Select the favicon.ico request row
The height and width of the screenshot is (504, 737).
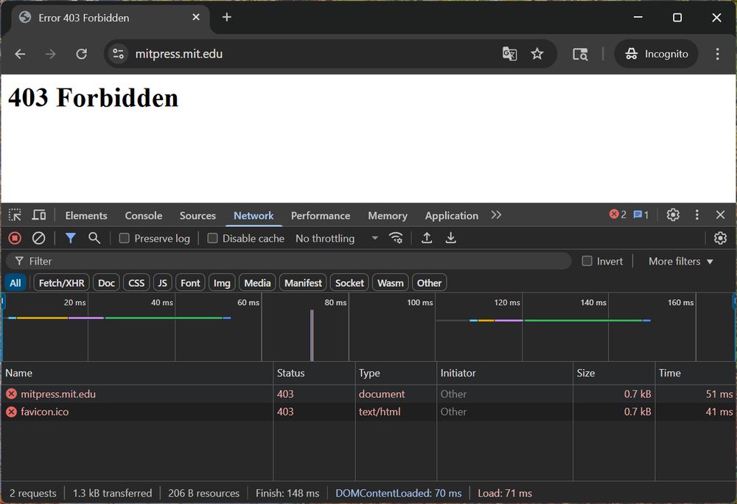[368, 412]
